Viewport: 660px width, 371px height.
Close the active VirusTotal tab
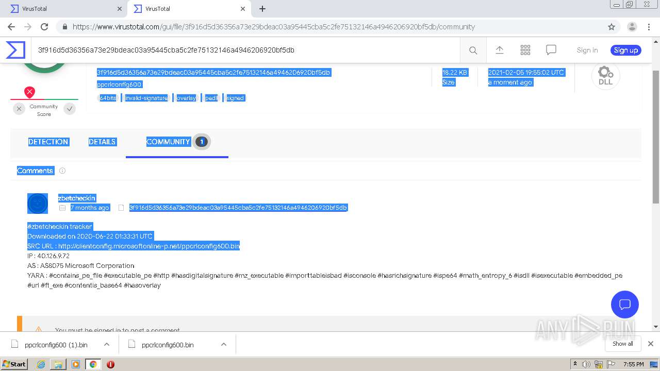243,9
